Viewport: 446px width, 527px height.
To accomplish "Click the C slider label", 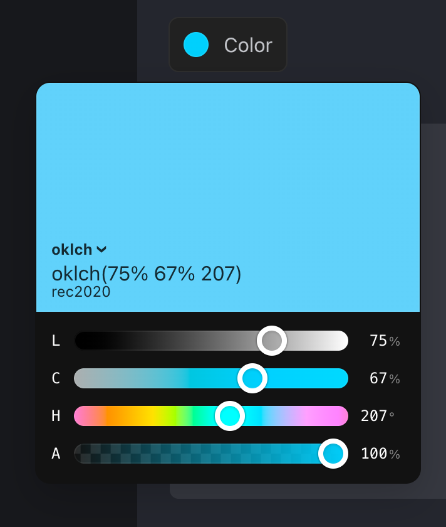I will pos(56,378).
